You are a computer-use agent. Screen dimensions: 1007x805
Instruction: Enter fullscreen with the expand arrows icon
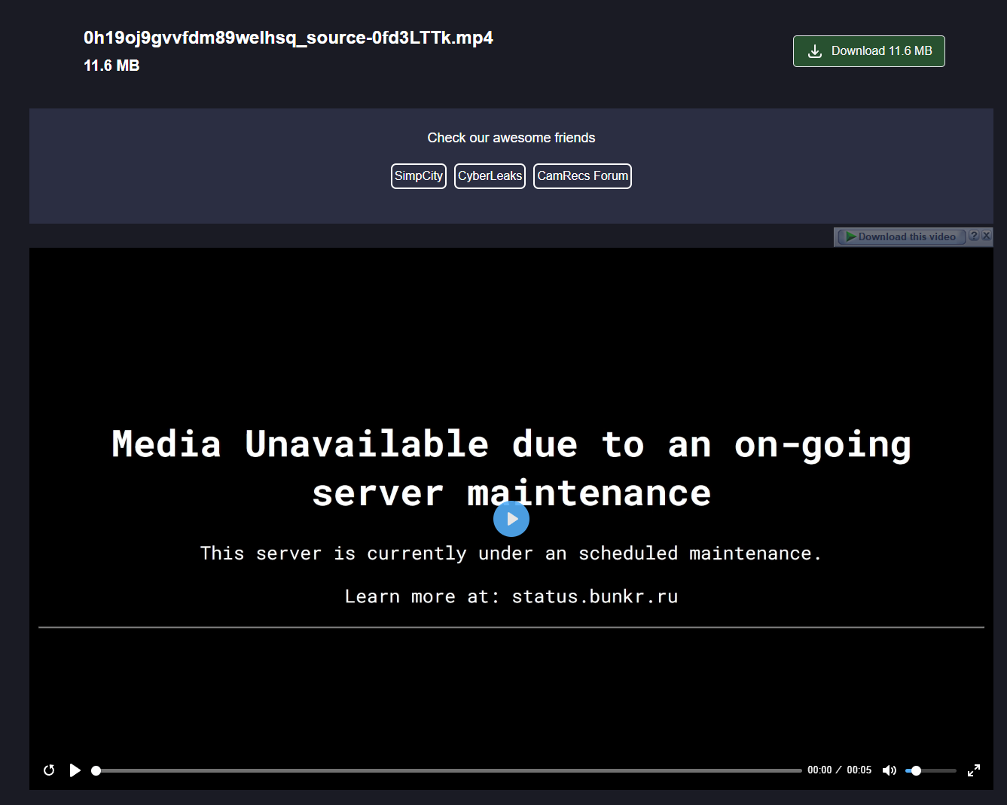pyautogui.click(x=973, y=770)
